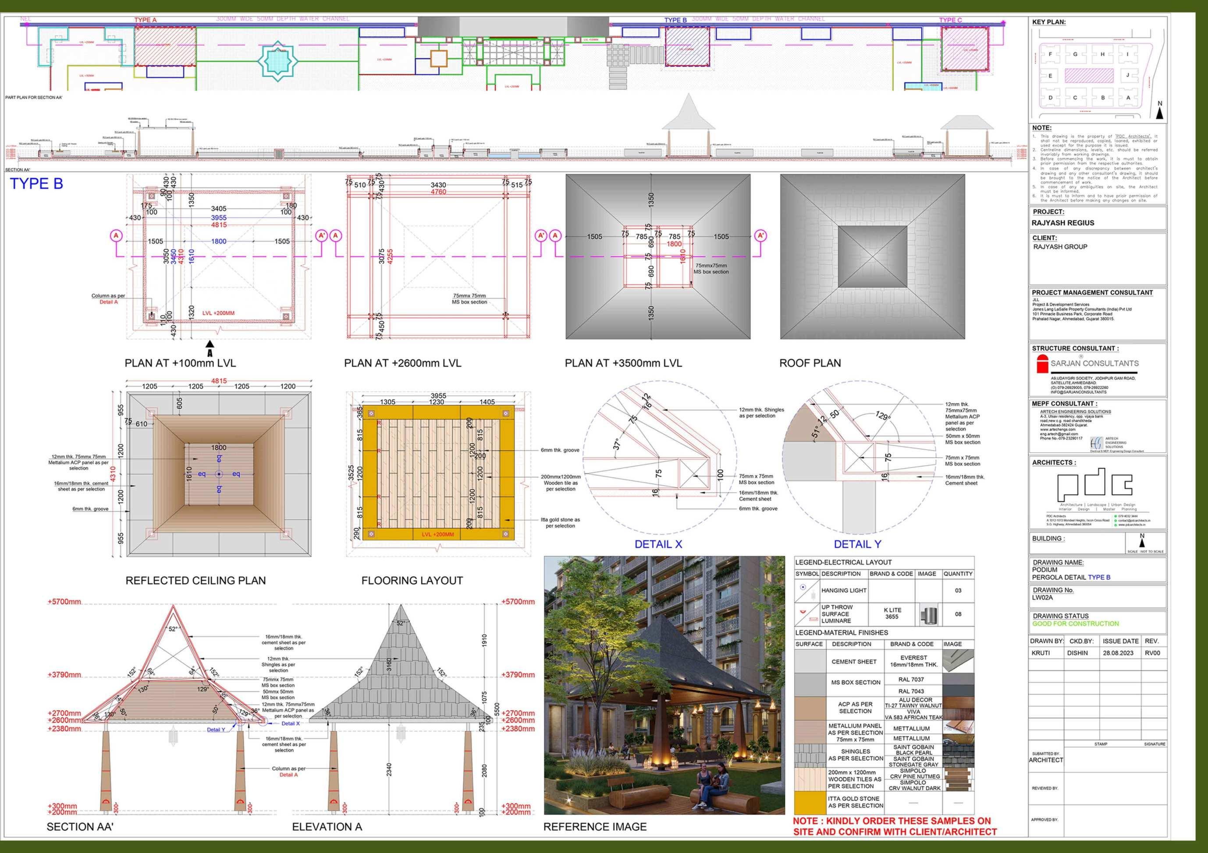Click the north arrow in the Key Plan
Image resolution: width=1208 pixels, height=853 pixels.
tap(1160, 112)
